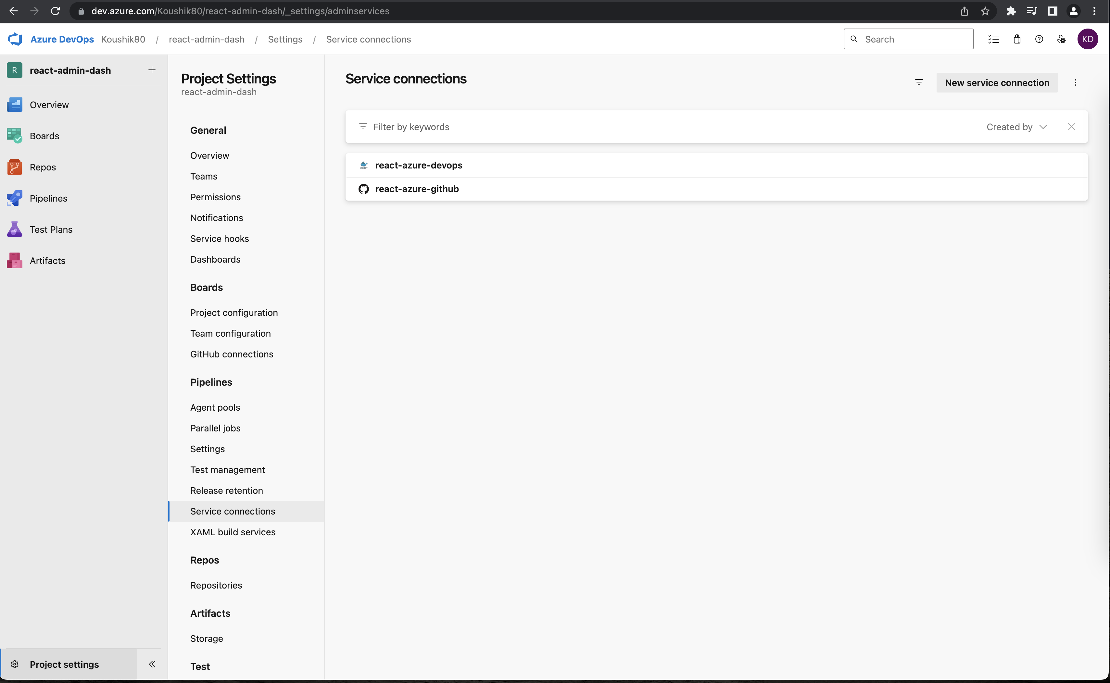
Task: Open user settings gear icon
Action: (1061, 39)
